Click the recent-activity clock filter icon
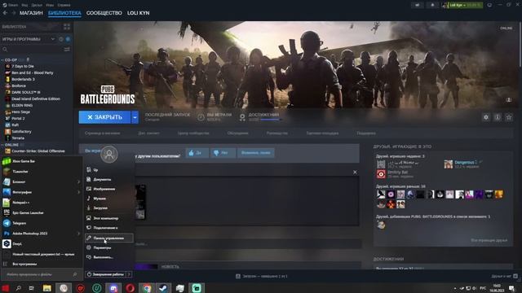Viewport: 522px width, 293px height. 61,39
